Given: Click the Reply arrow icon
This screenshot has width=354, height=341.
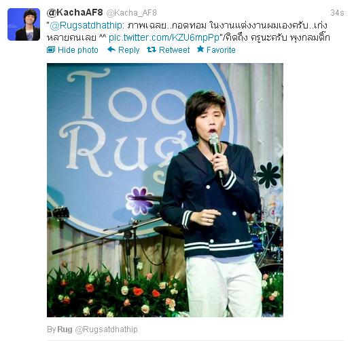Looking at the screenshot, I should (x=111, y=49).
